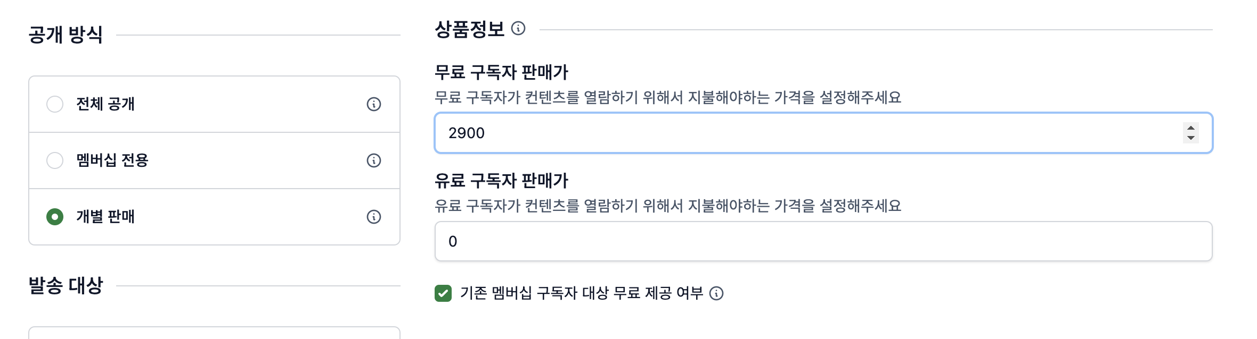Image resolution: width=1257 pixels, height=339 pixels.
Task: Click info icon next to 무료 제공 여부
Action: click(x=717, y=293)
